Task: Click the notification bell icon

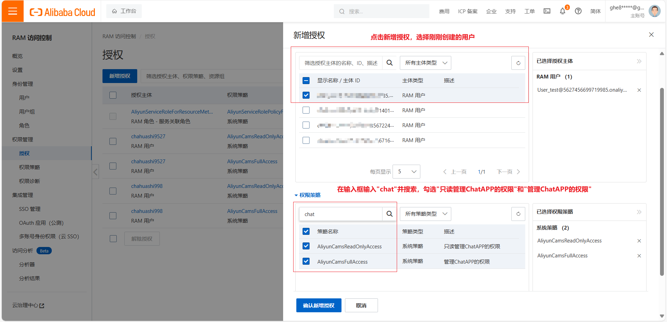Action: (x=562, y=11)
